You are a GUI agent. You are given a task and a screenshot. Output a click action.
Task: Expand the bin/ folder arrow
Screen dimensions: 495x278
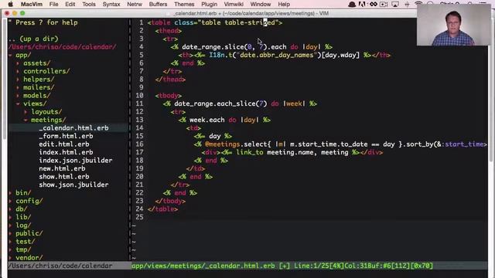(x=11, y=193)
